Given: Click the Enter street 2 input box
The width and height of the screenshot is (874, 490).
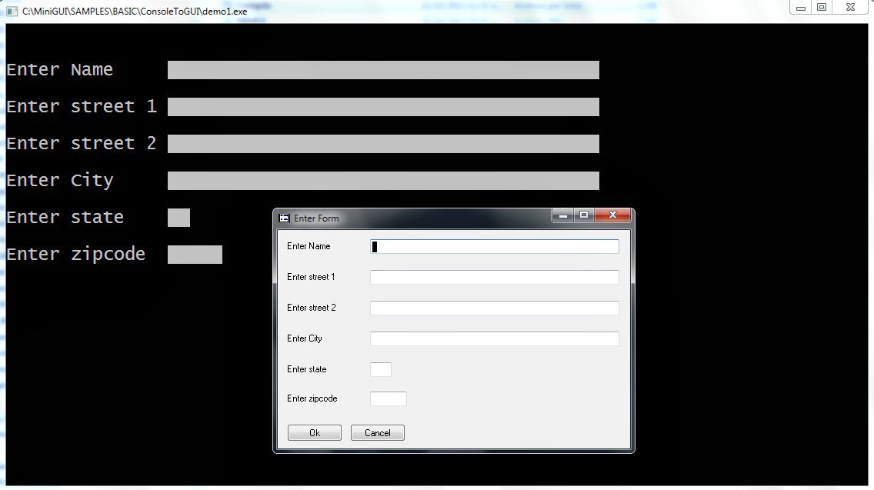Looking at the screenshot, I should coord(495,308).
